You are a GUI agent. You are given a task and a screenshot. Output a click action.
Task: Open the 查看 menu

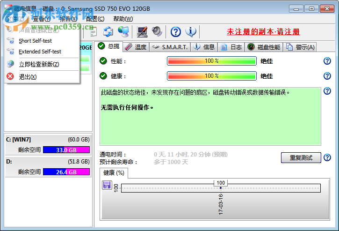42,19
